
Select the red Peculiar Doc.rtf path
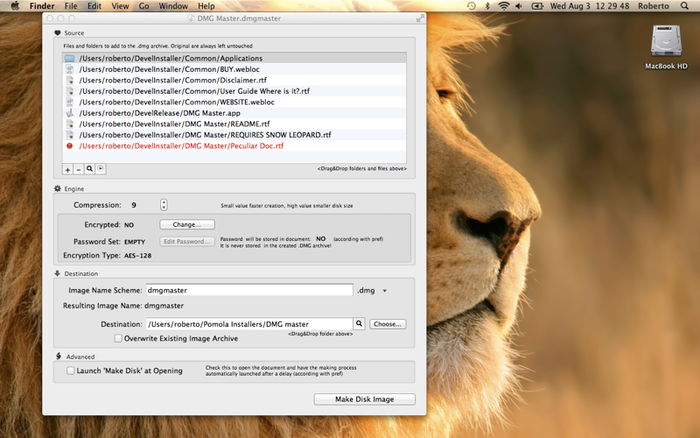[x=181, y=145]
